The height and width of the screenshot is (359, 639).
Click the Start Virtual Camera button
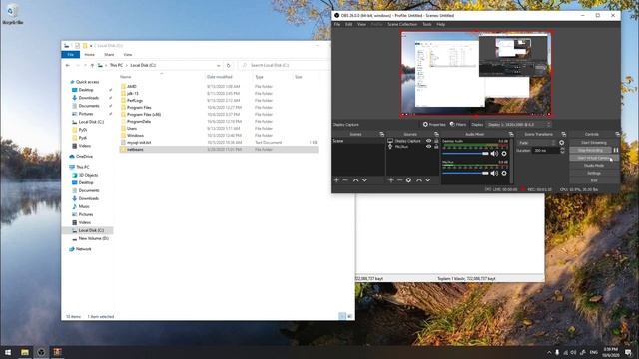click(x=594, y=158)
